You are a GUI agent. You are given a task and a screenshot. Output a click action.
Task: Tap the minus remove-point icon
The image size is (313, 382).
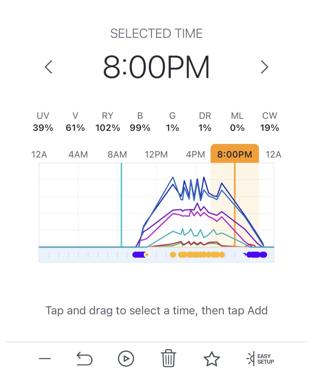coord(45,359)
